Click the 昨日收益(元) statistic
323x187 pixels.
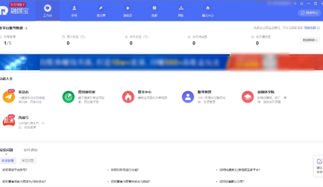coord(136,40)
